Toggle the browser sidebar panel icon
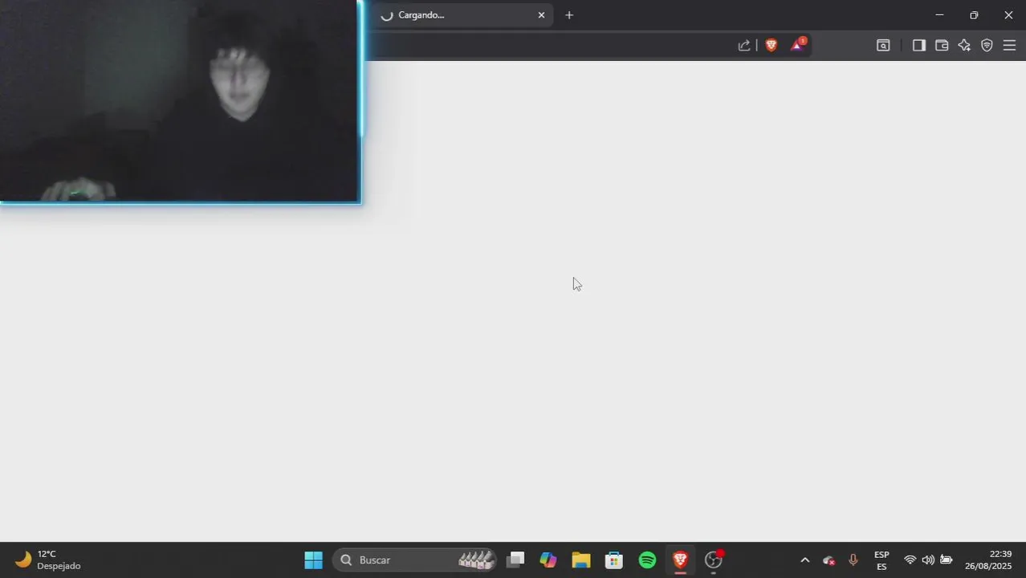Screen dimensions: 1026x578 tap(919, 46)
